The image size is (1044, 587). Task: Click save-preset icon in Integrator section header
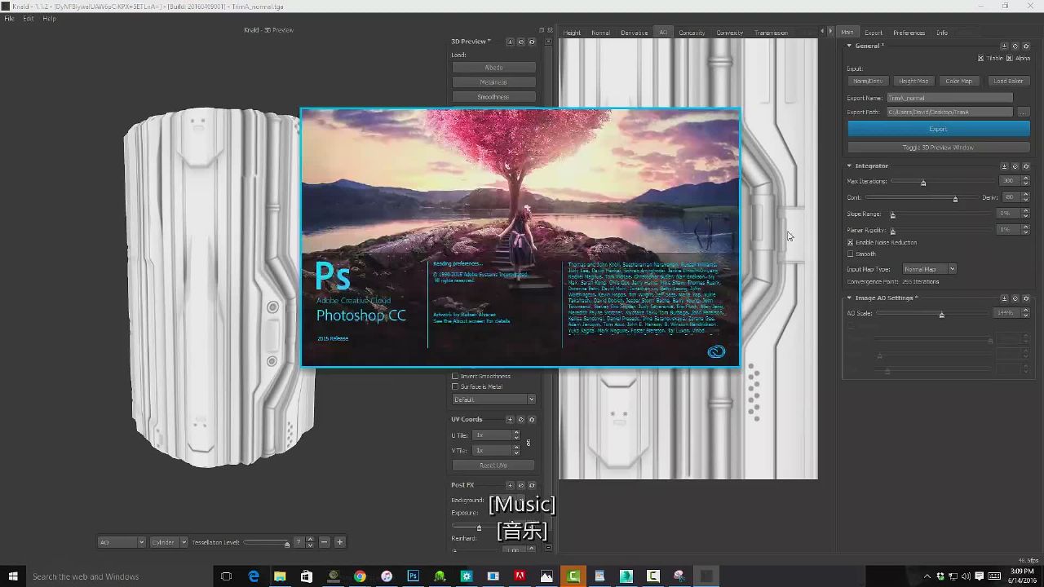point(1004,166)
